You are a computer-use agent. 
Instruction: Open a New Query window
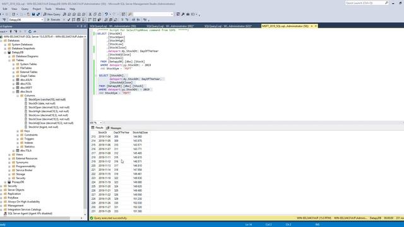52,15
